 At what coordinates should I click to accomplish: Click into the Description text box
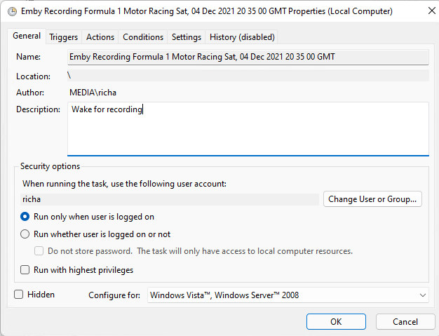[x=248, y=128]
